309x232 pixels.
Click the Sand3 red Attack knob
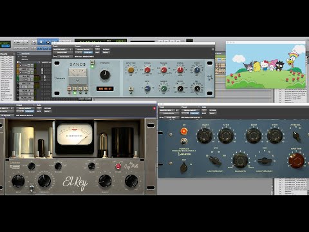(x=147, y=70)
